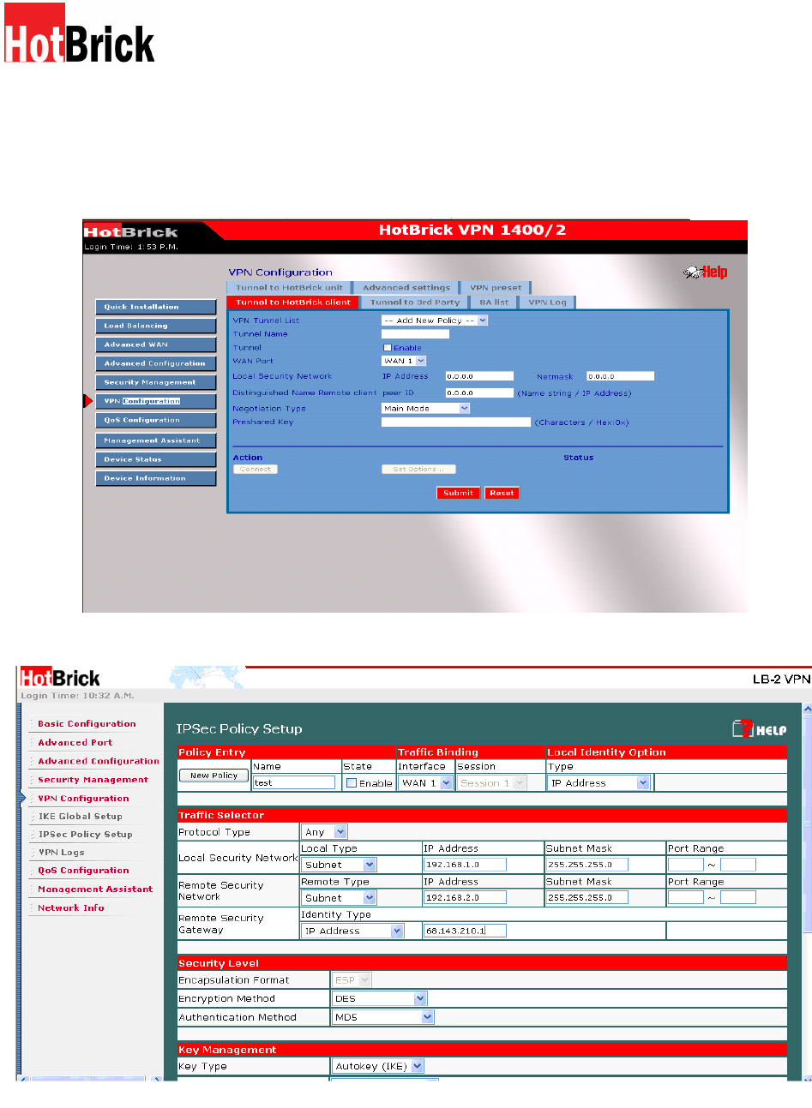The image size is (812, 1108).
Task: Open Quick Installation menu button
Action: tap(155, 307)
